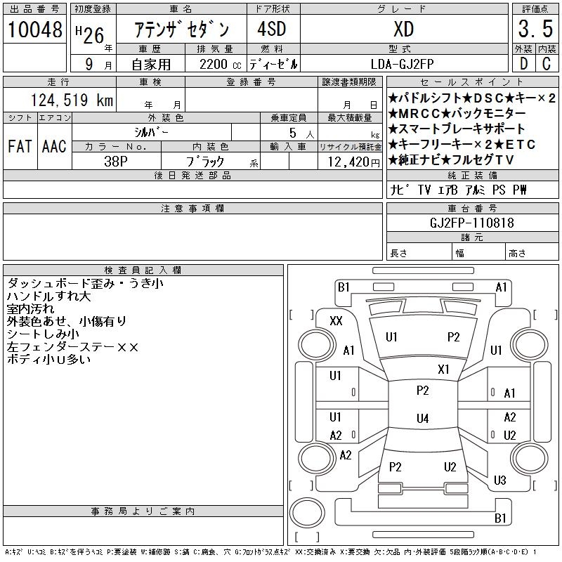Click the 幅 dimension label

(x=460, y=254)
